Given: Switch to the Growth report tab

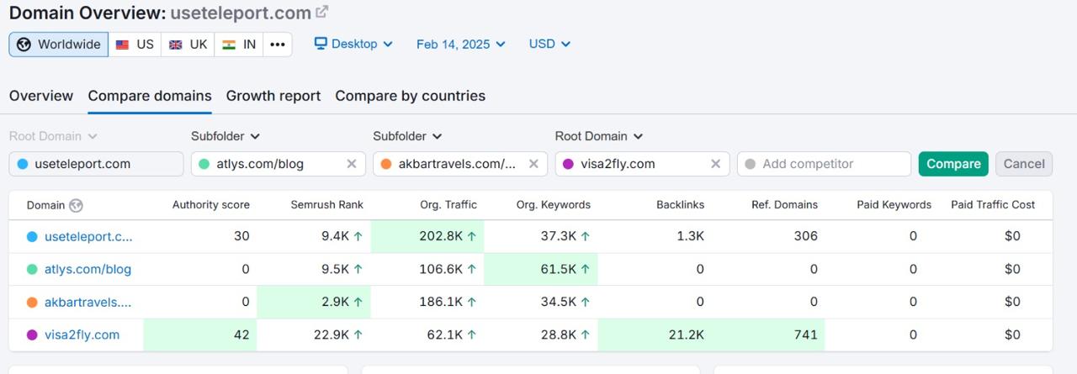Looking at the screenshot, I should 273,96.
